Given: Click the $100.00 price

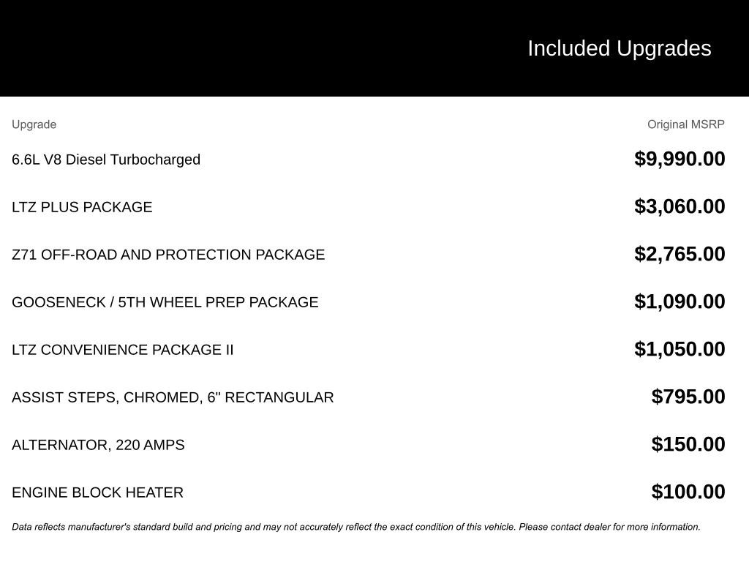Looking at the screenshot, I should coord(688,492).
